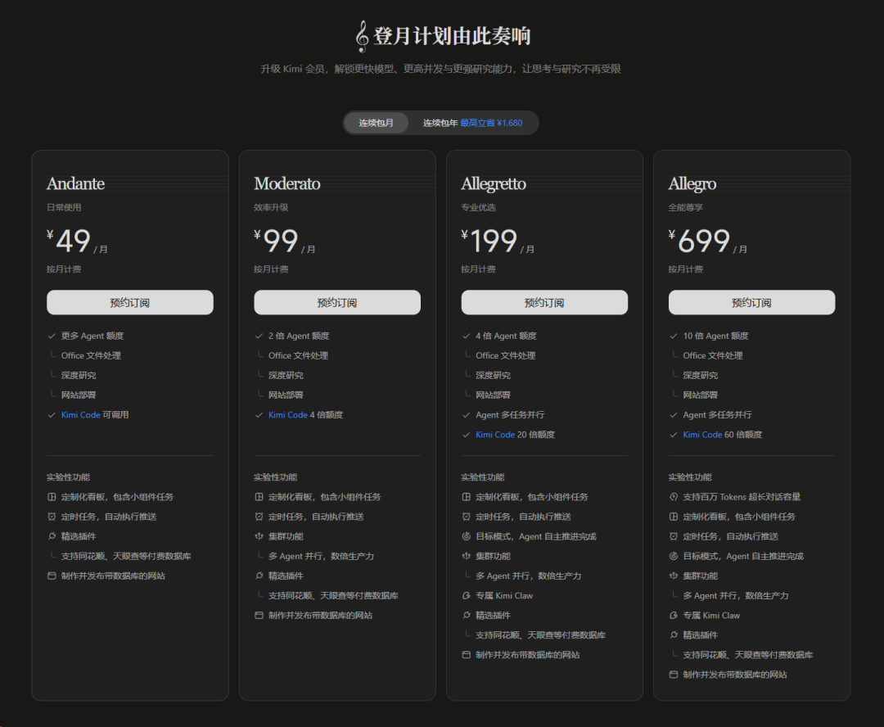Open Kimi Code link in Allegro plan
This screenshot has height=727, width=884.
pyautogui.click(x=702, y=434)
